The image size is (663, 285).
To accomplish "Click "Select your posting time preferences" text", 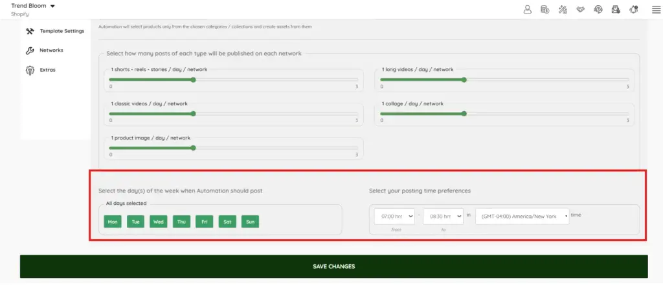I will click(420, 191).
